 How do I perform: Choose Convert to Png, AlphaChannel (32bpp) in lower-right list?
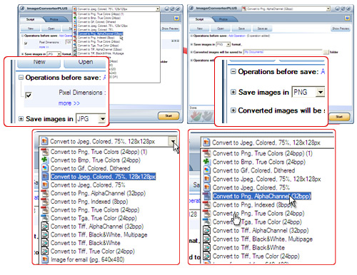pos(261,196)
